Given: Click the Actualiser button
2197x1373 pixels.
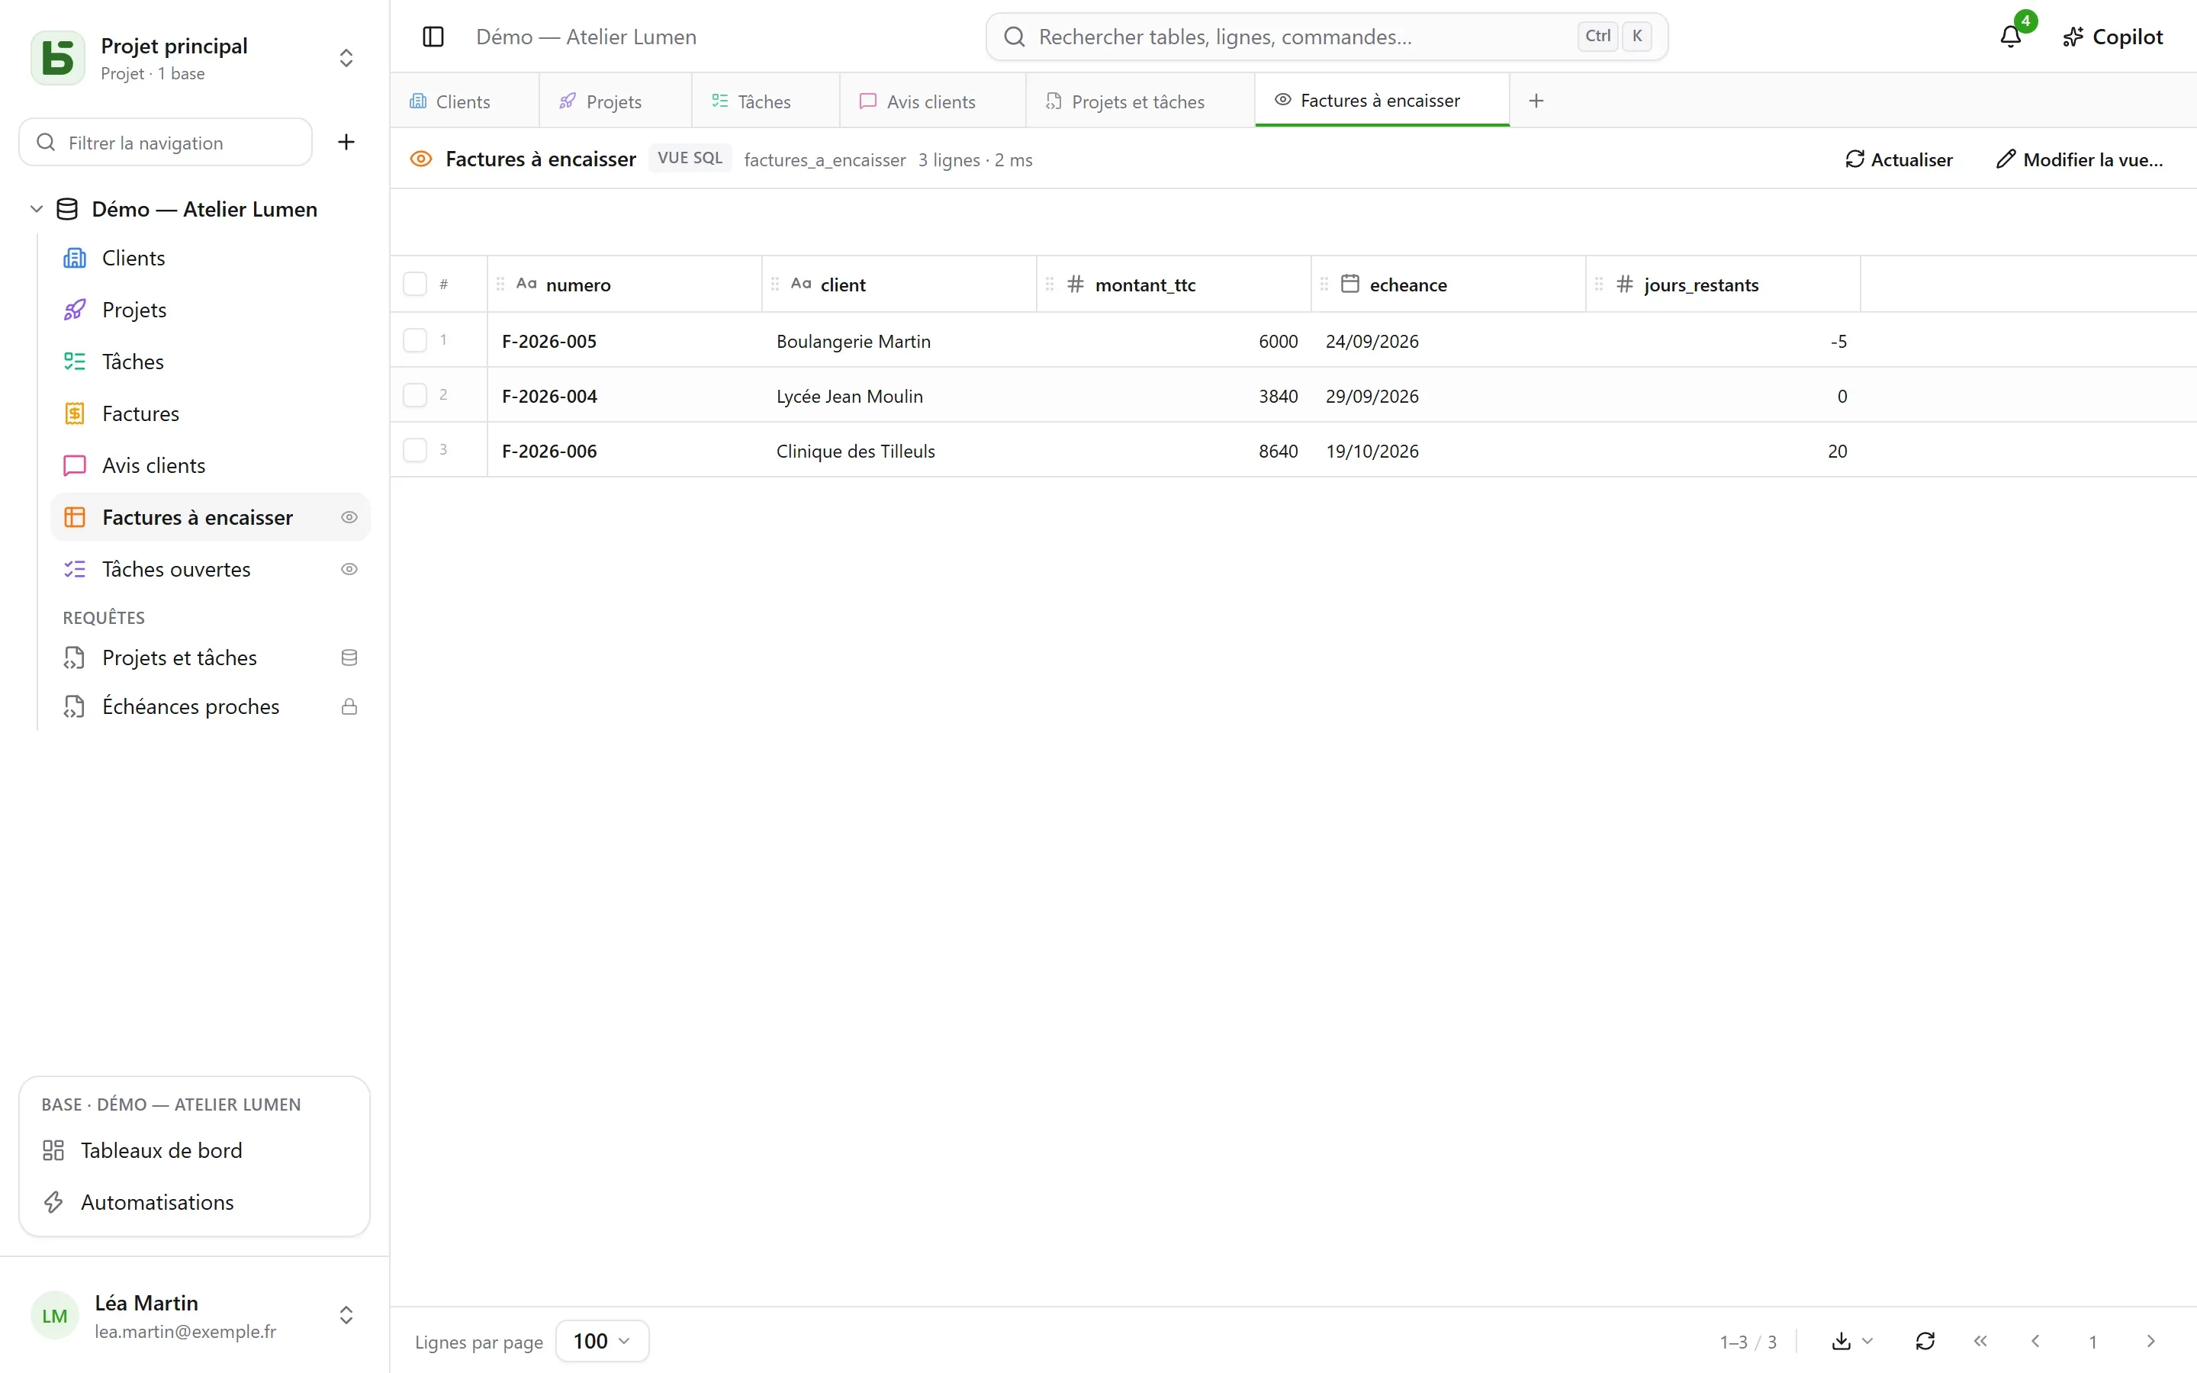Looking at the screenshot, I should point(1898,159).
